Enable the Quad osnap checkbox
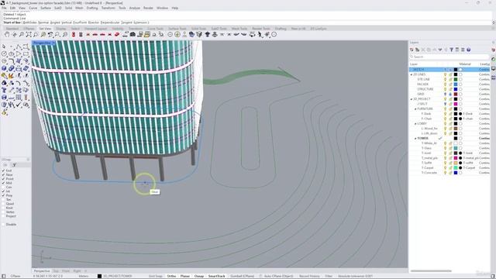Screen dimensions: 496x279 (x=3, y=204)
